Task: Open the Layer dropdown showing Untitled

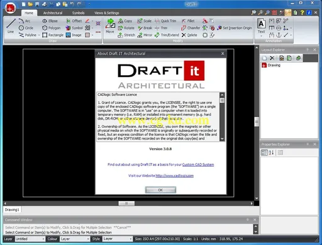Action: click(30, 239)
